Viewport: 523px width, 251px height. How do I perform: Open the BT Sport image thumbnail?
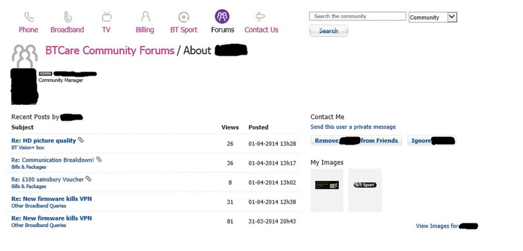365,190
